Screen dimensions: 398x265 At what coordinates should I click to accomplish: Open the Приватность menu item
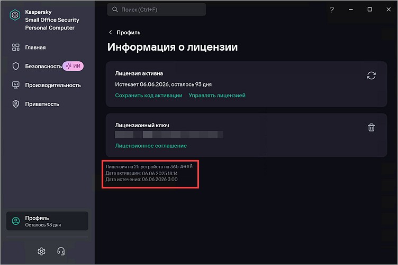[x=42, y=104]
